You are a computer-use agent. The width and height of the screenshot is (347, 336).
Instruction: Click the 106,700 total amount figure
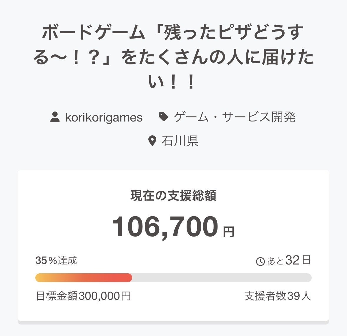click(165, 227)
